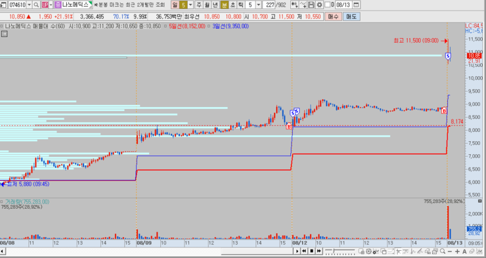Click the add line overlay toolbar icon

tap(303, 5)
